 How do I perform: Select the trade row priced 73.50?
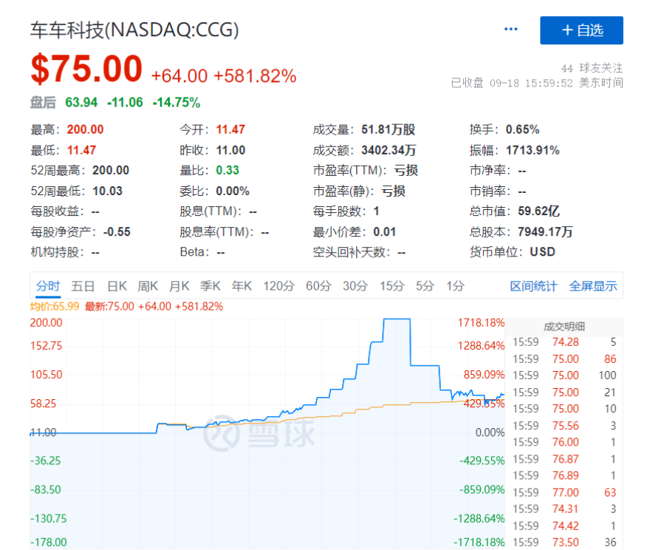pyautogui.click(x=564, y=542)
